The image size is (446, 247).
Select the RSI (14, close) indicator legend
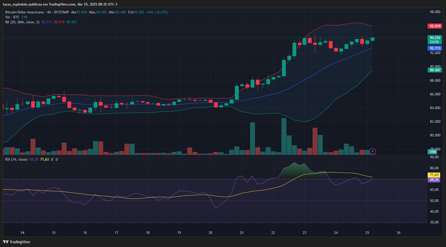click(x=16, y=159)
